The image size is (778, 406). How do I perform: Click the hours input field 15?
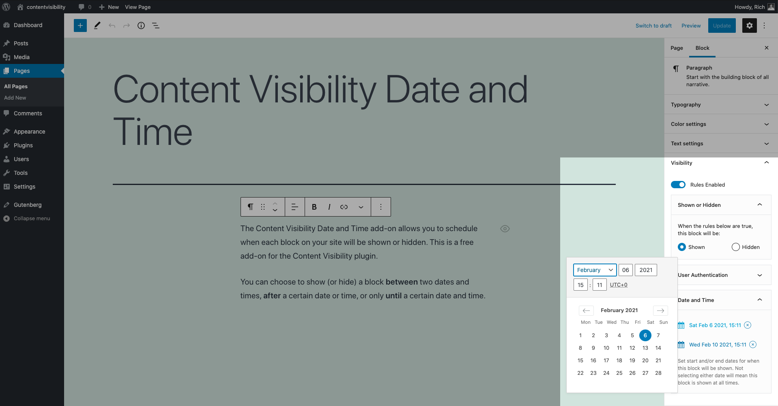pyautogui.click(x=580, y=285)
